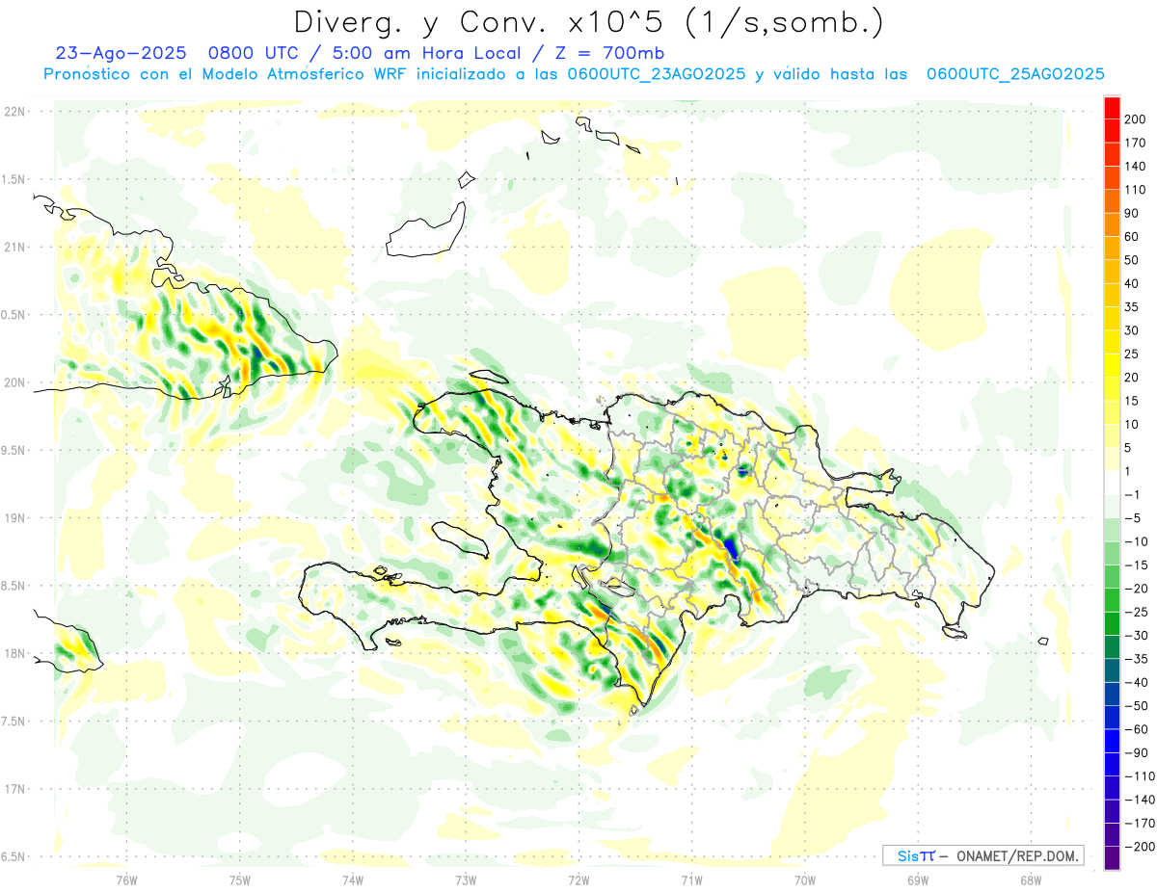Click the '17N' latitude label
Image resolution: width=1157 pixels, height=893 pixels.
(x=14, y=789)
